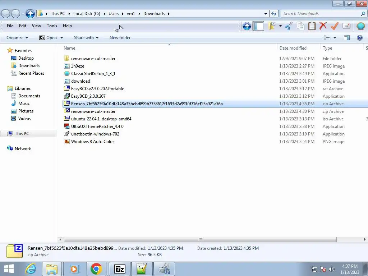Open the View menu
The image size is (368, 276).
36,26
